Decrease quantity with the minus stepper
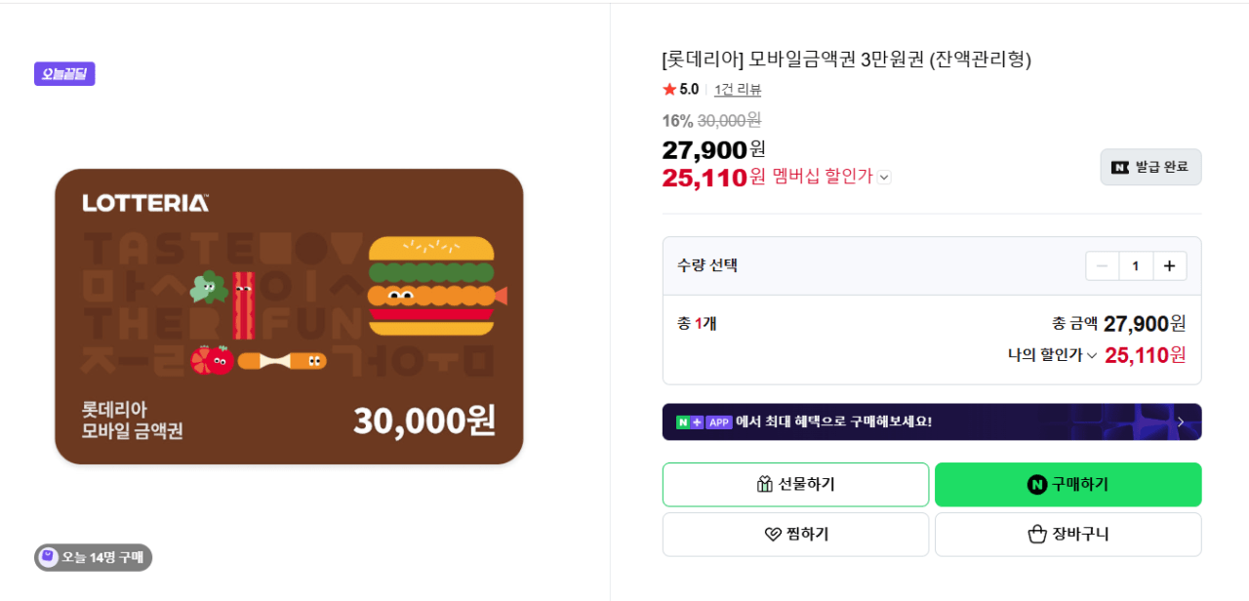1249x601 pixels. tap(1102, 264)
